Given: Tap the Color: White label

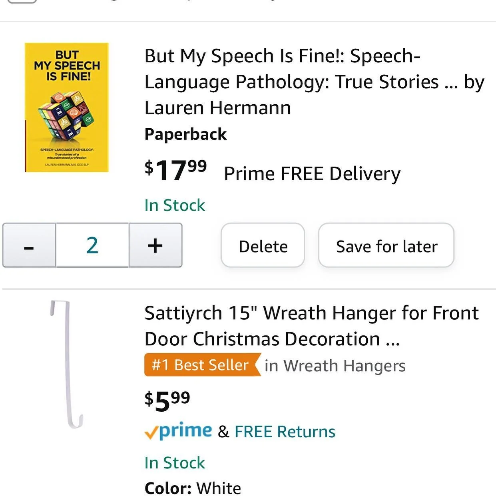Looking at the screenshot, I should tap(193, 488).
